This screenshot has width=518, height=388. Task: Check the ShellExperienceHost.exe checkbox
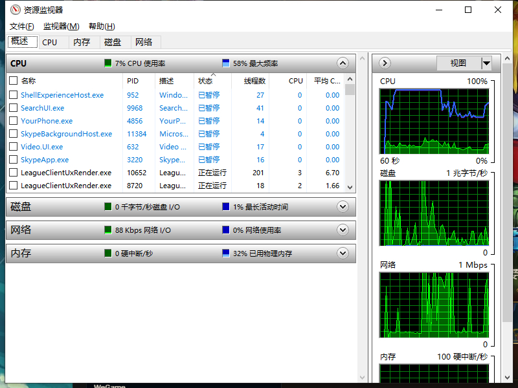pyautogui.click(x=13, y=95)
